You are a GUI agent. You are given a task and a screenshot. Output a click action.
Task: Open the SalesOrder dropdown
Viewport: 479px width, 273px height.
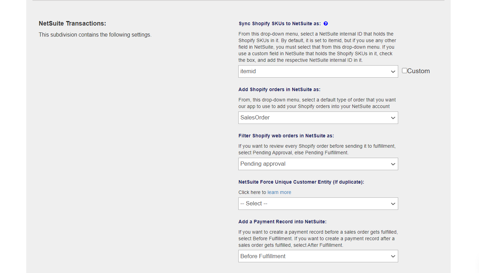[x=318, y=118]
